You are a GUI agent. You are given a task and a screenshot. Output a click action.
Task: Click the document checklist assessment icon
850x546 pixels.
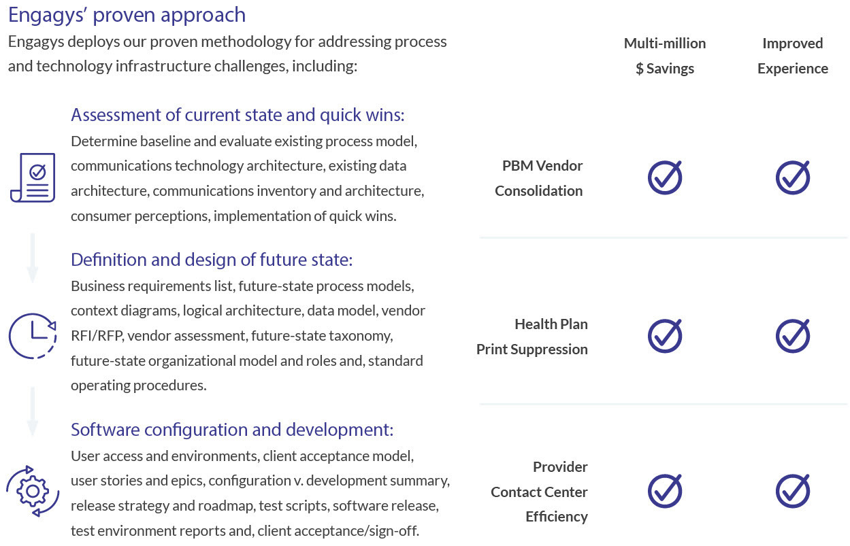[33, 177]
